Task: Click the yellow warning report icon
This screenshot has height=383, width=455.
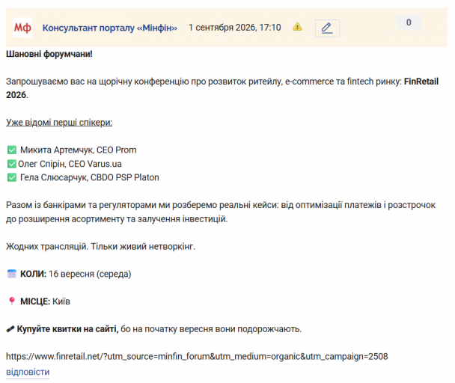Action: click(297, 27)
